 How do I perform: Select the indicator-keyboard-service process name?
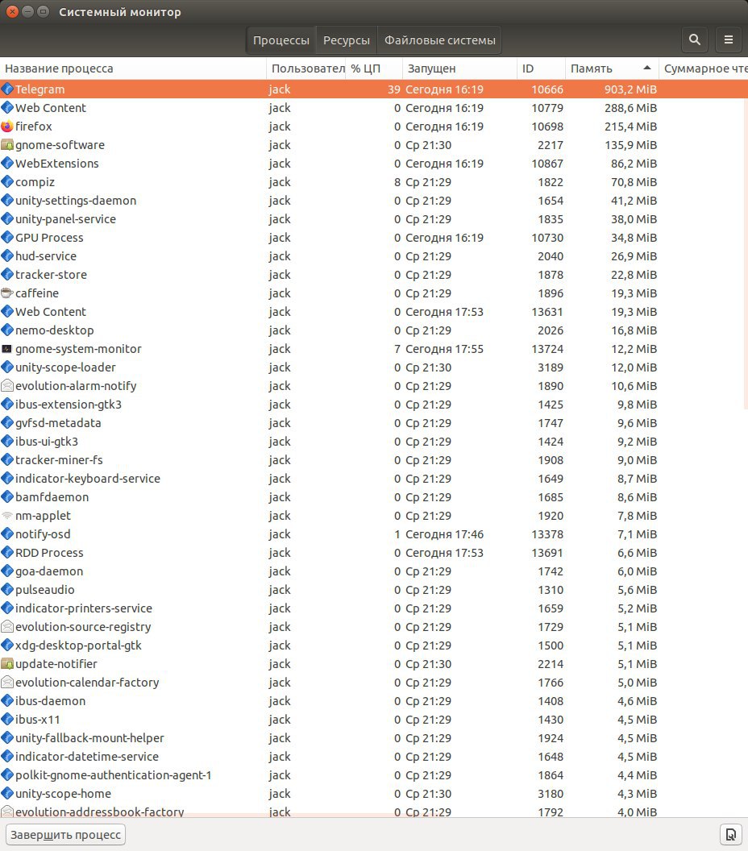[x=88, y=479]
